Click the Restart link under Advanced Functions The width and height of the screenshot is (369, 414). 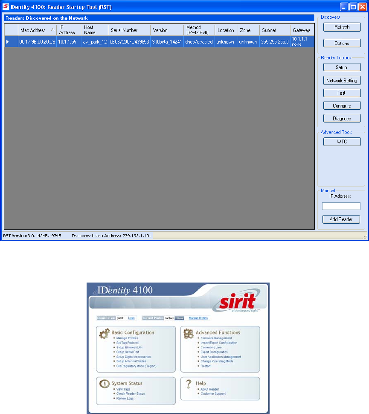206,366
